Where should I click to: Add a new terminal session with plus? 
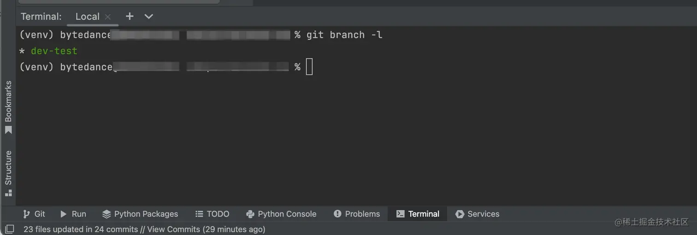point(130,16)
